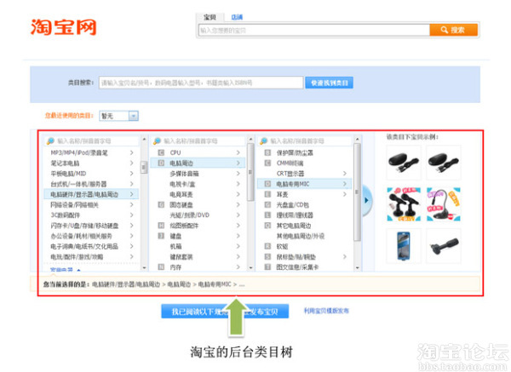Click the letter icon beside 键盘
511x372 pixels.
pos(161,236)
